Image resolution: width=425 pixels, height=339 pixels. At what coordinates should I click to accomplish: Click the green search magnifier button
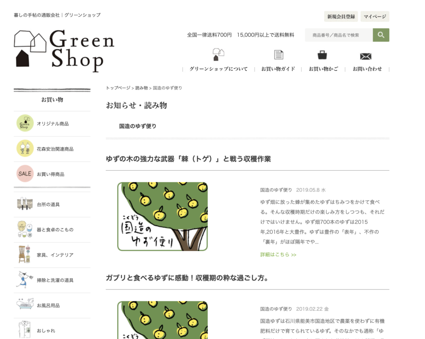coord(381,35)
